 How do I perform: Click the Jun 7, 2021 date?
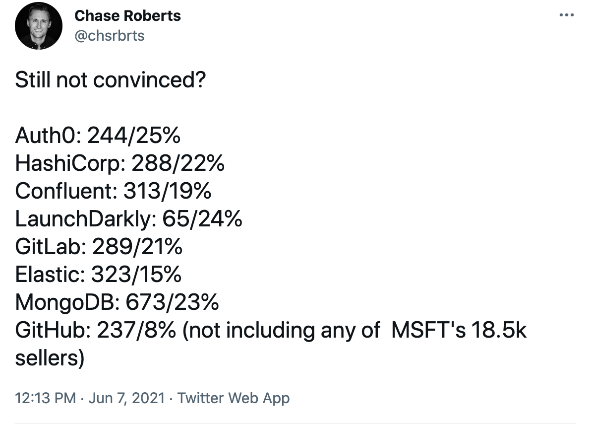pyautogui.click(x=126, y=398)
